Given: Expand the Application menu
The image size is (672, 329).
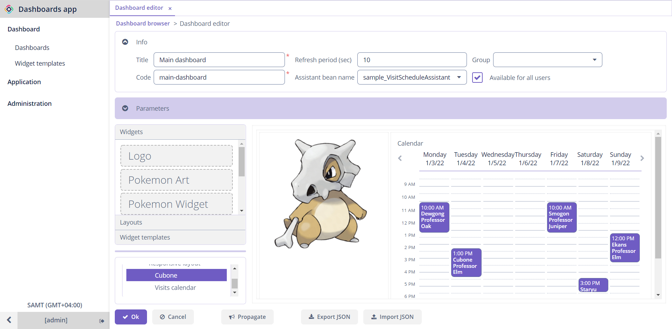Looking at the screenshot, I should (24, 82).
